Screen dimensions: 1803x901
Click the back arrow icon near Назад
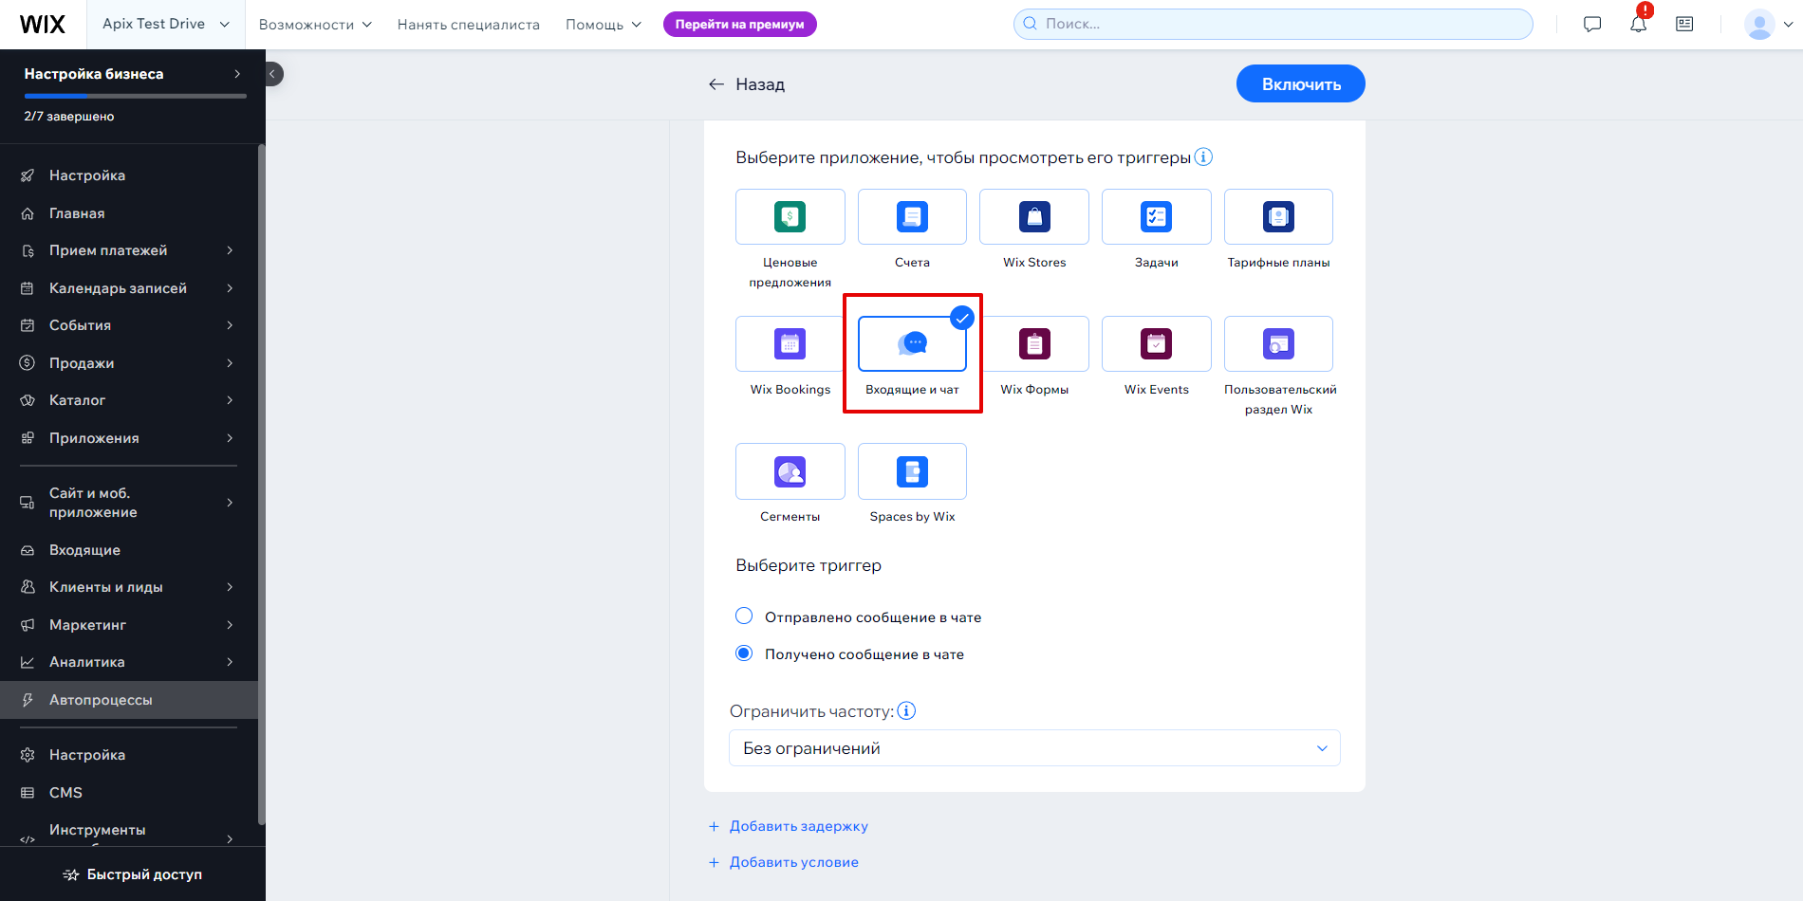tap(716, 84)
